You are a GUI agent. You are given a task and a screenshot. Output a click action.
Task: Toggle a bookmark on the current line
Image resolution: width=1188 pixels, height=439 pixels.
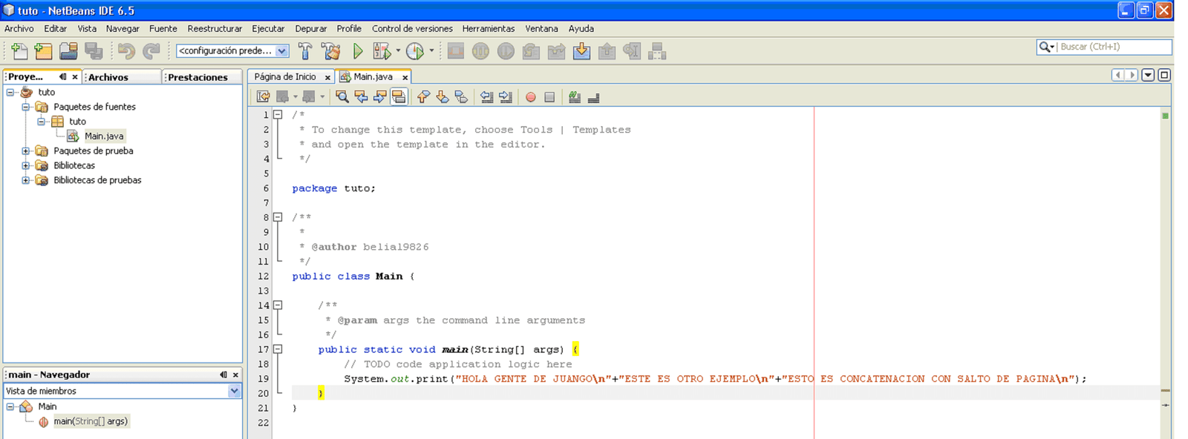[461, 96]
